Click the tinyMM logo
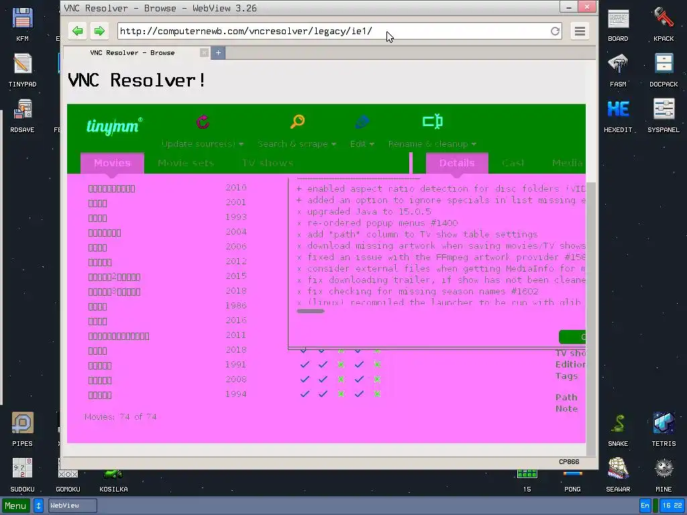The width and height of the screenshot is (687, 515). [114, 126]
